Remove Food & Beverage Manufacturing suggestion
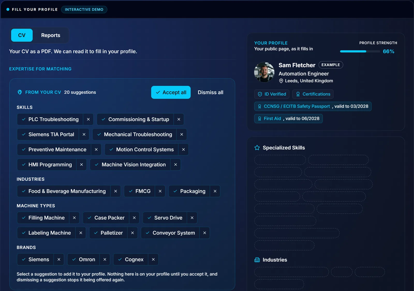 click(116, 191)
